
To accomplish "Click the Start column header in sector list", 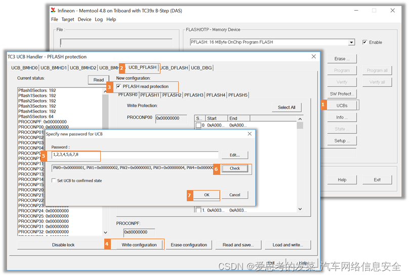I will pyautogui.click(x=217, y=118).
